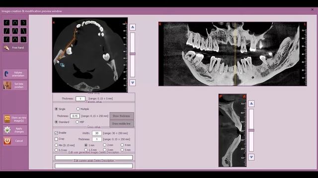
Task: Click inside the panoramic reconstruction view
Action: 233,54
